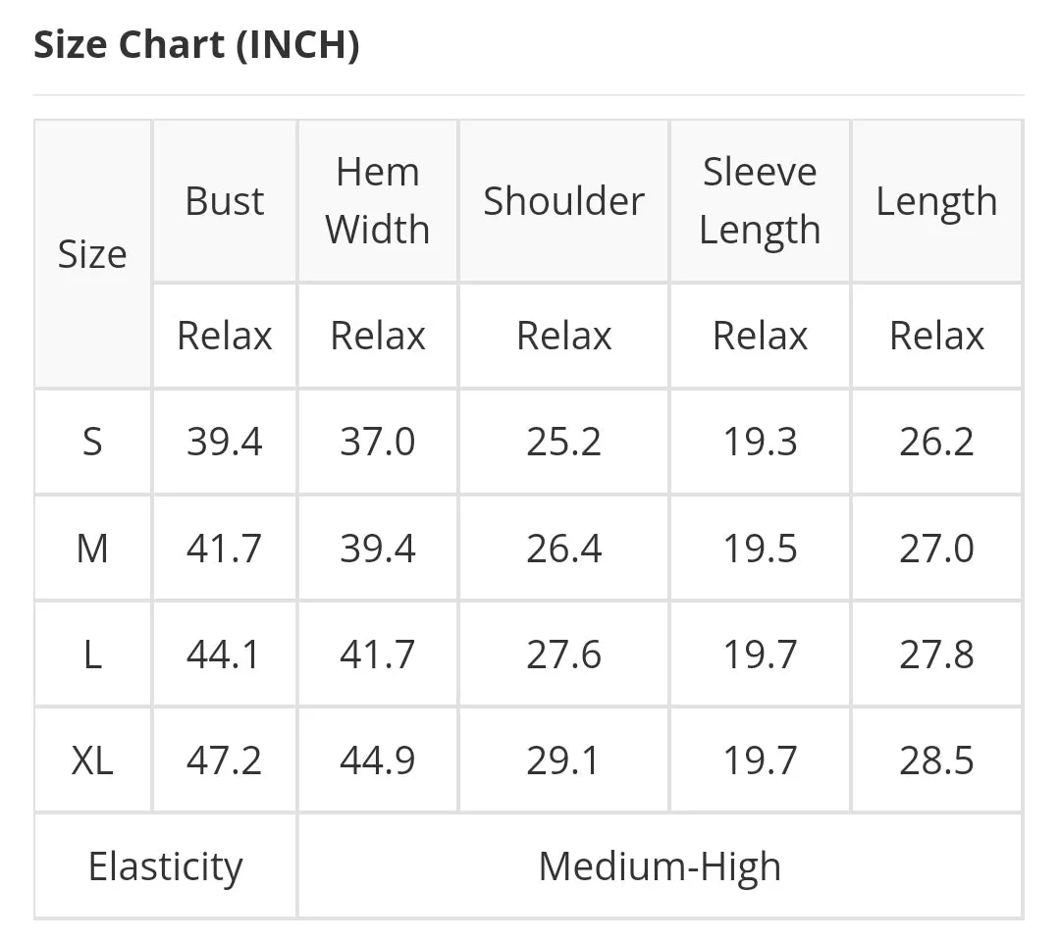This screenshot has width=1060, height=943.
Task: Click the L size row label
Action: (92, 655)
